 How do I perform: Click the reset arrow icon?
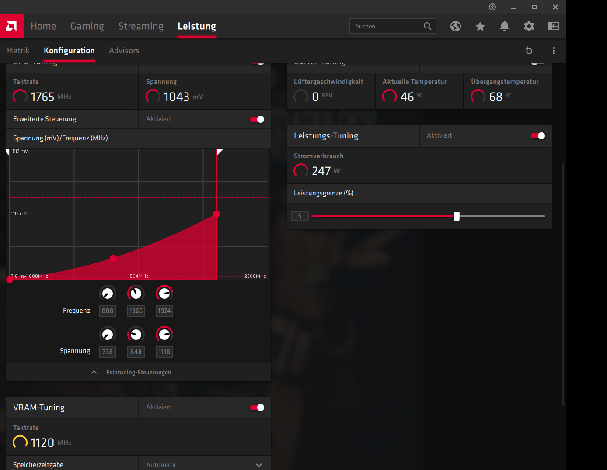tap(529, 51)
